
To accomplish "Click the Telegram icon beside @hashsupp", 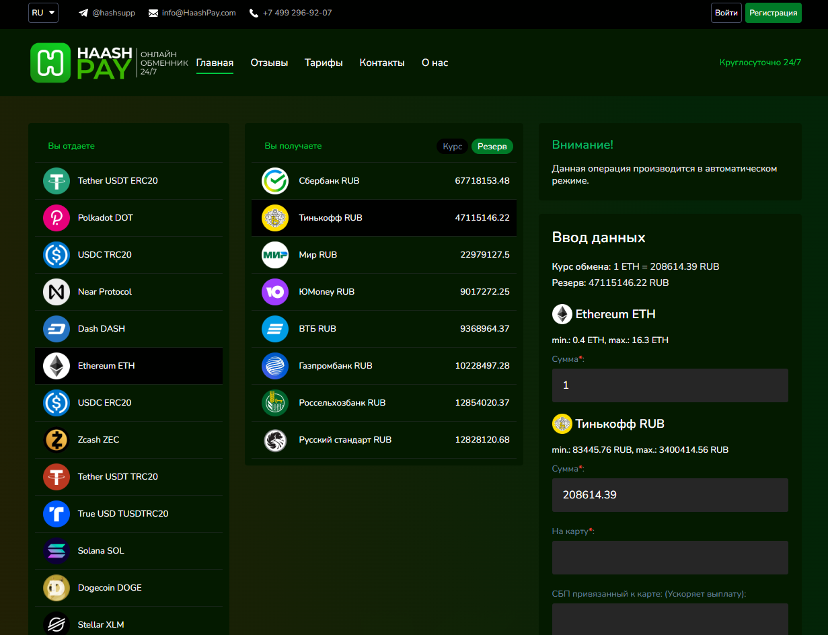I will coord(83,13).
